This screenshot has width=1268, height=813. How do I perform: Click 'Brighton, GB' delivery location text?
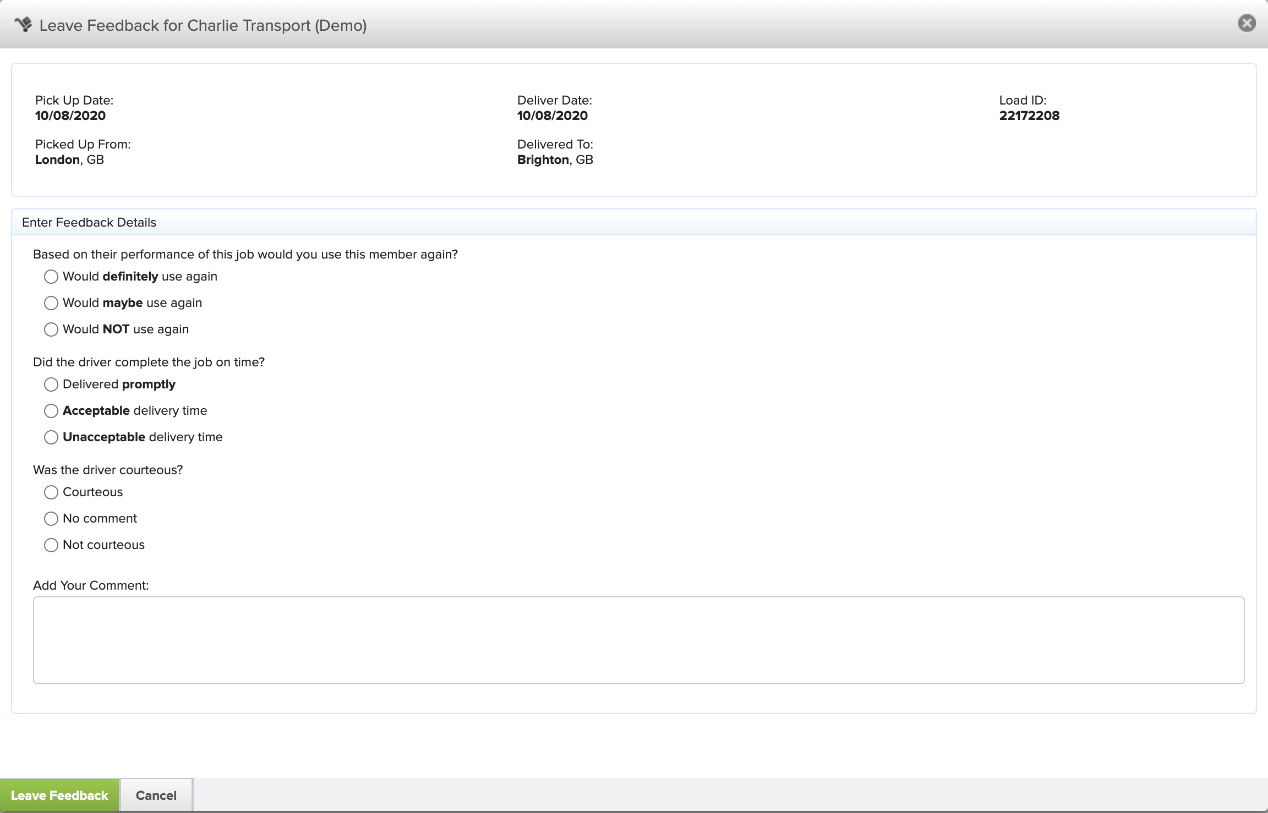pos(555,160)
